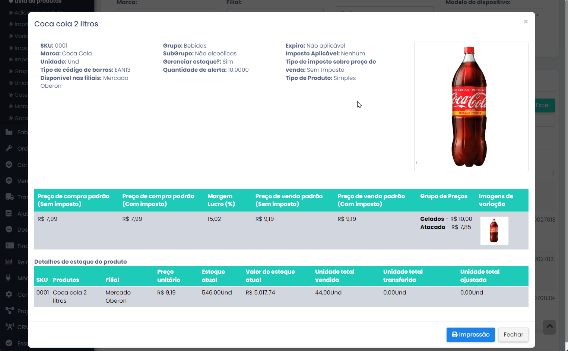568x351 pixels.
Task: Click the scroll-to-top arrow button
Action: (549, 327)
